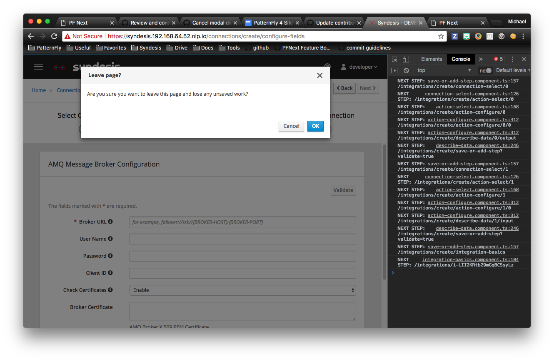The height and width of the screenshot is (361, 554).
Task: Show the Password info tooltip
Action: (110, 256)
